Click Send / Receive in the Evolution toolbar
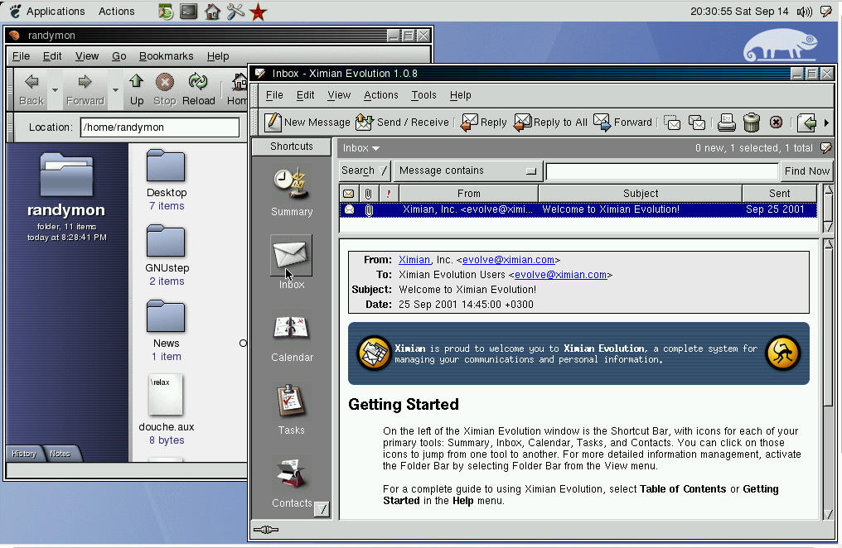The width and height of the screenshot is (842, 548). click(402, 123)
